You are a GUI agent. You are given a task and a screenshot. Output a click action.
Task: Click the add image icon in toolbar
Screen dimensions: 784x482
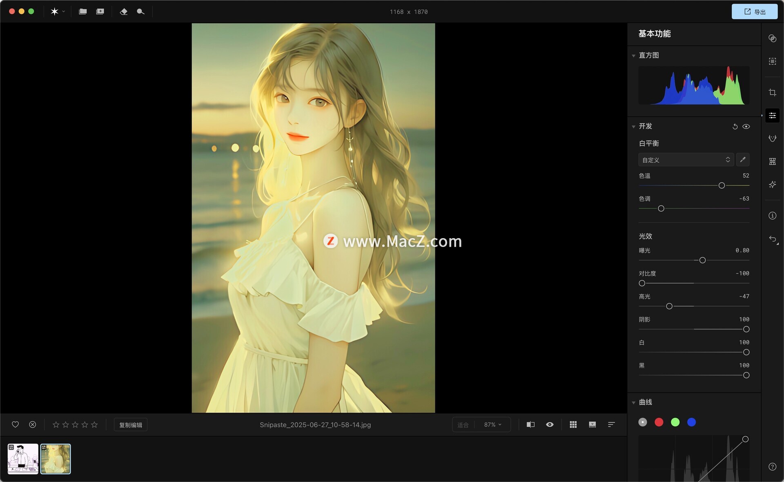[100, 11]
